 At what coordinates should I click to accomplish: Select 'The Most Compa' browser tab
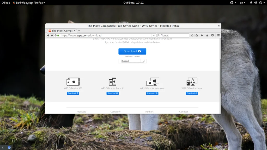click(62, 31)
